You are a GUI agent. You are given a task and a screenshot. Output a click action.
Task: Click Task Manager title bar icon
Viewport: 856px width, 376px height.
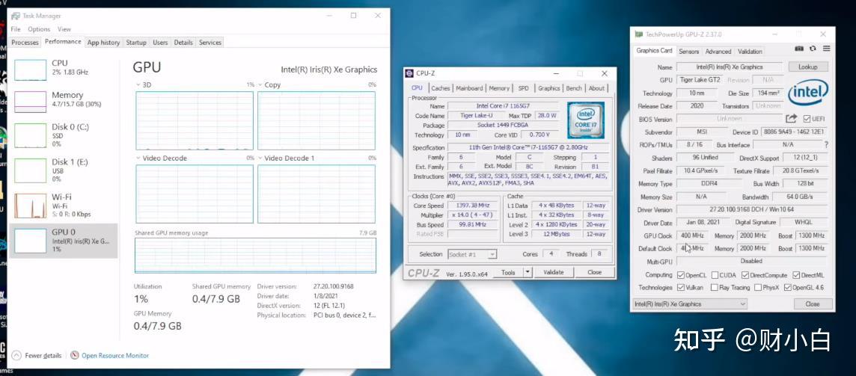[15, 16]
